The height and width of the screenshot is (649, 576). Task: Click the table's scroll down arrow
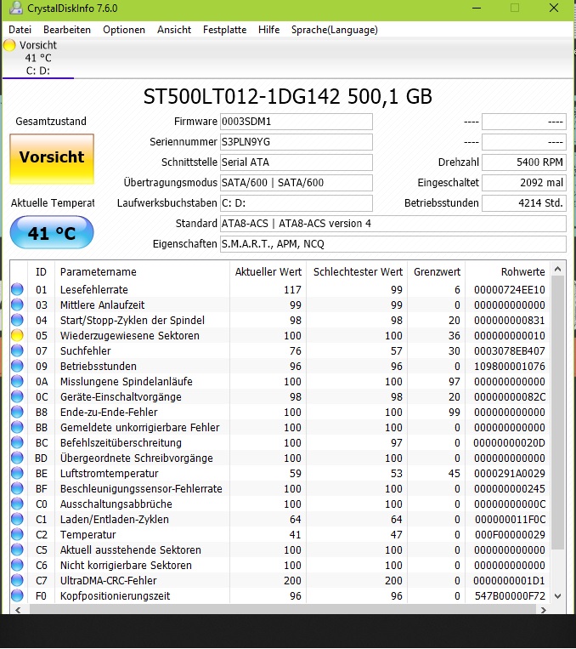point(557,596)
